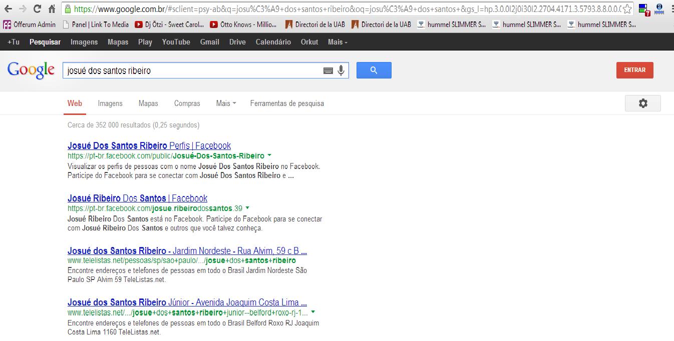This screenshot has width=674, height=341.
Task: Click the browser back arrow
Action: click(8, 9)
